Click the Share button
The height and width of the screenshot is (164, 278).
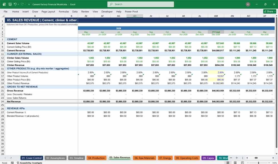click(x=270, y=11)
